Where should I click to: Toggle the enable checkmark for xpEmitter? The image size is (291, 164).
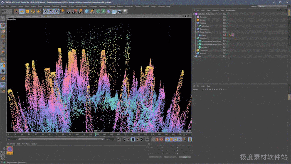tap(227, 26)
